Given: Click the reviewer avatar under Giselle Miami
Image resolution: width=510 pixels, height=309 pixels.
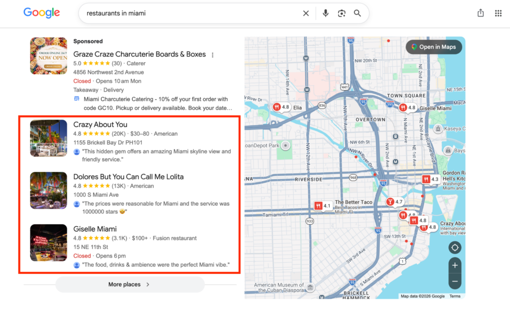Looking at the screenshot, I should (77, 265).
